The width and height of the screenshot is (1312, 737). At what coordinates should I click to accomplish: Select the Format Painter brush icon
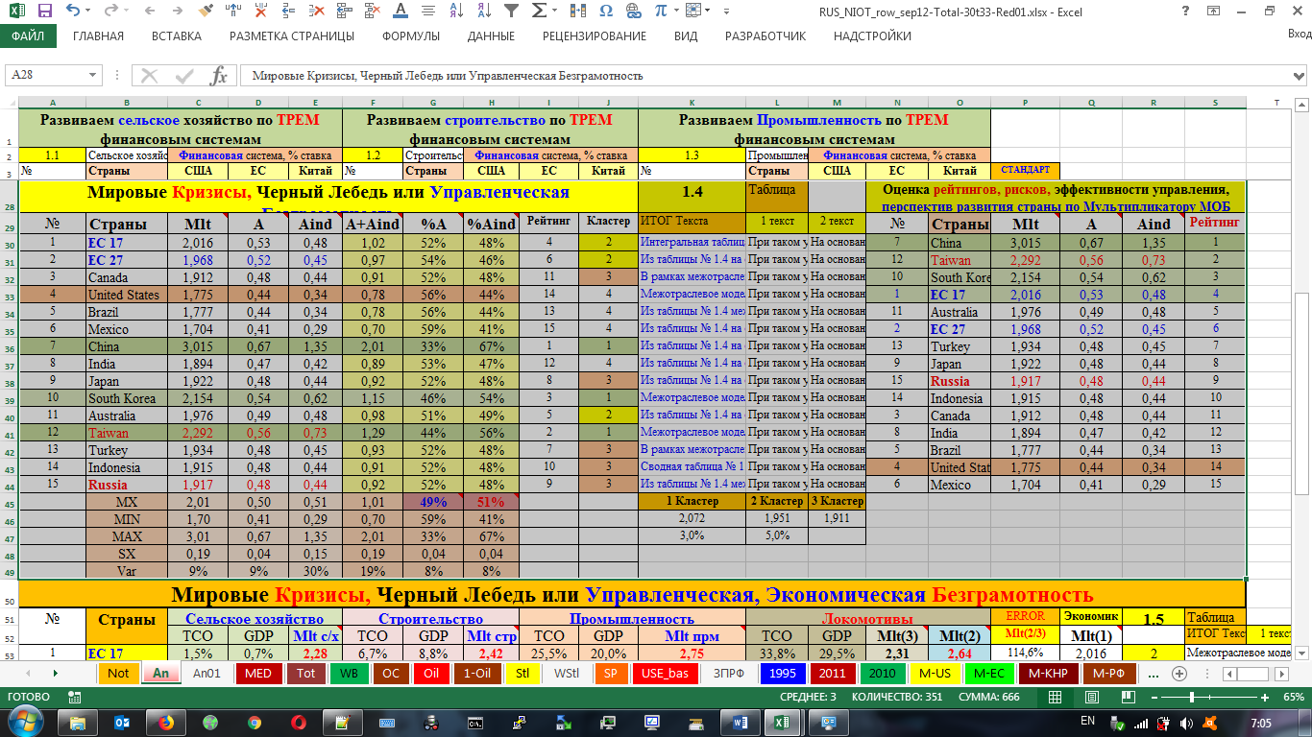[206, 12]
